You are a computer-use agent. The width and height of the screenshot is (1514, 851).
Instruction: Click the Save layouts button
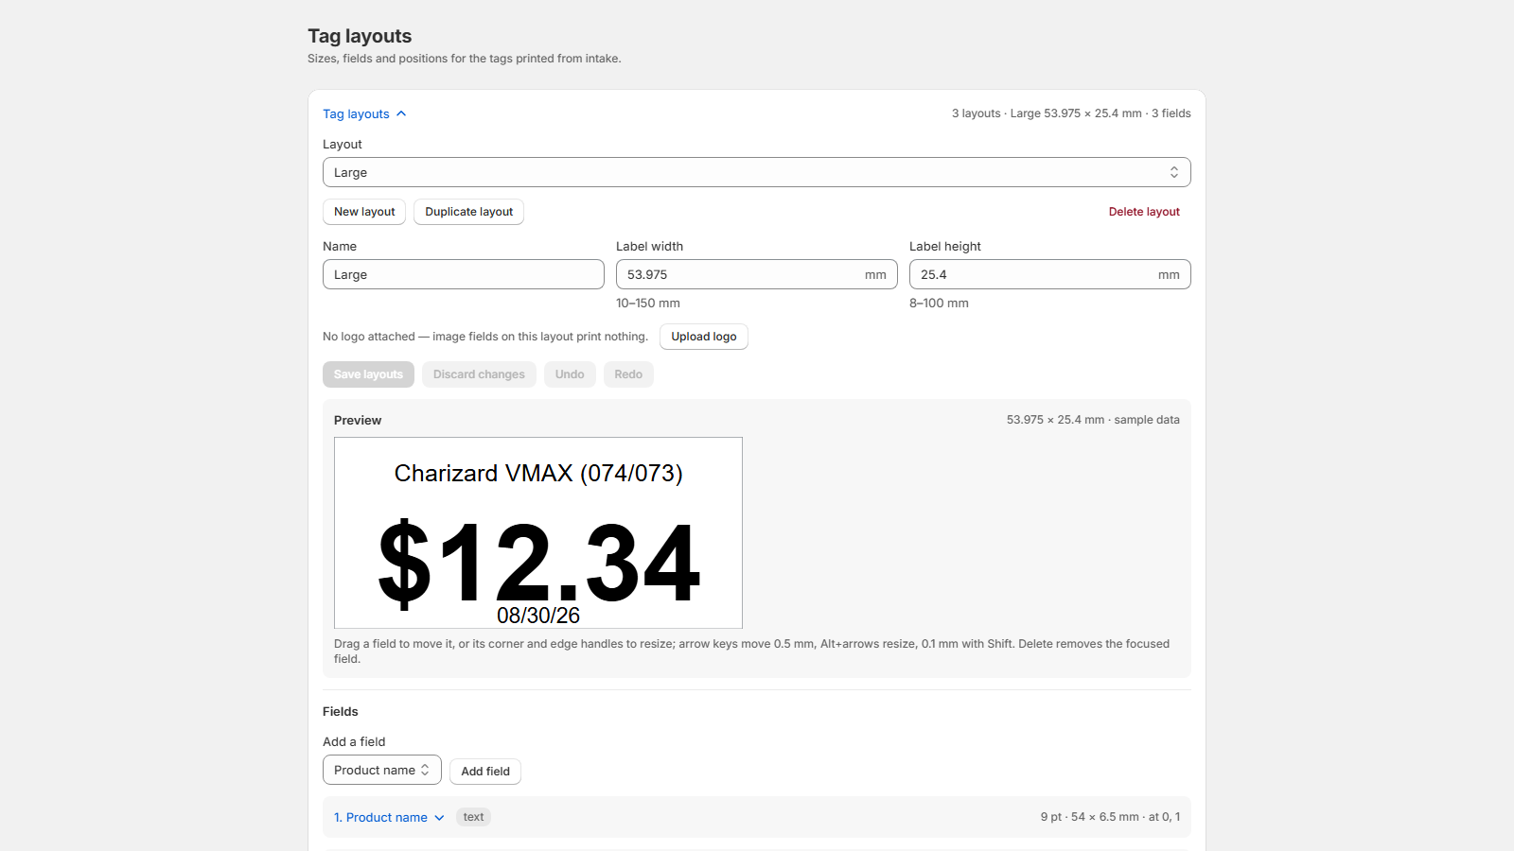pos(368,374)
